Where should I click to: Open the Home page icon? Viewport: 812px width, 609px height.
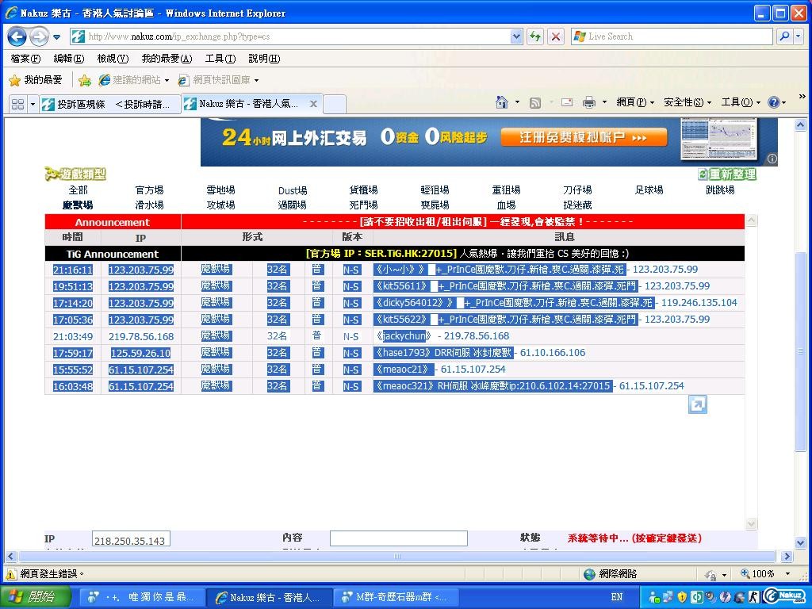(501, 102)
